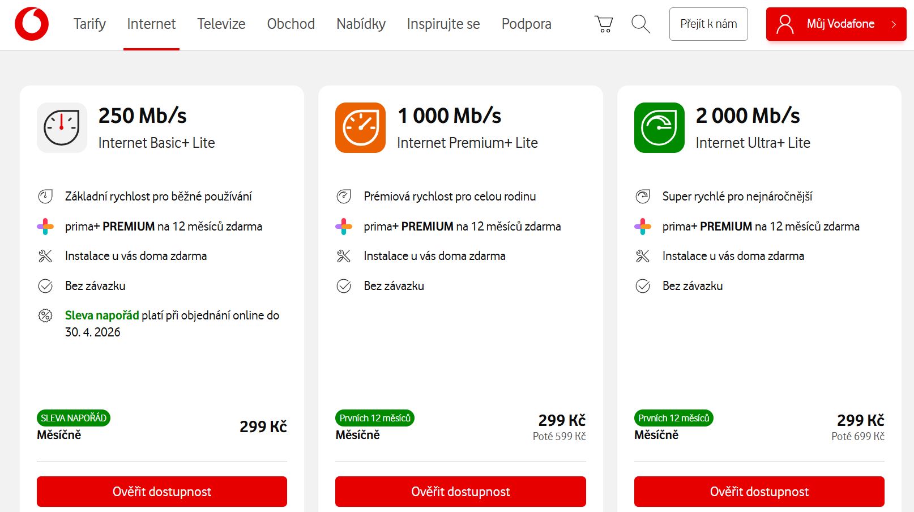
Task: Click the Sleva napořád green link text
Action: 102,315
